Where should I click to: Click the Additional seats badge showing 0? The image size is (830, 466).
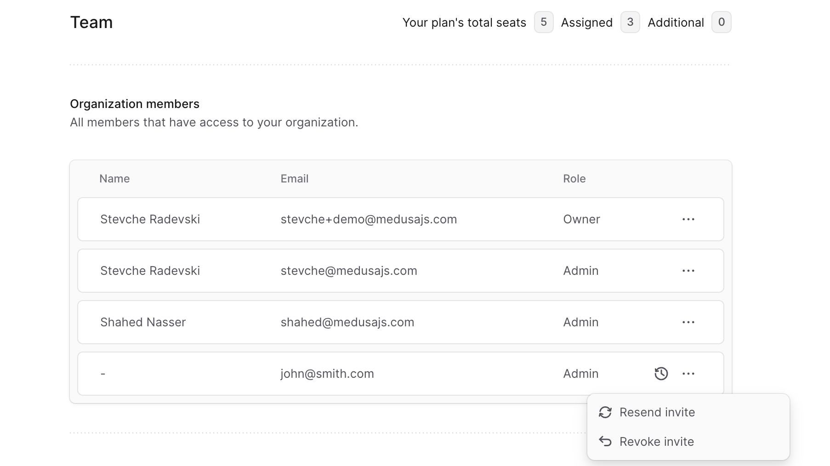point(722,22)
